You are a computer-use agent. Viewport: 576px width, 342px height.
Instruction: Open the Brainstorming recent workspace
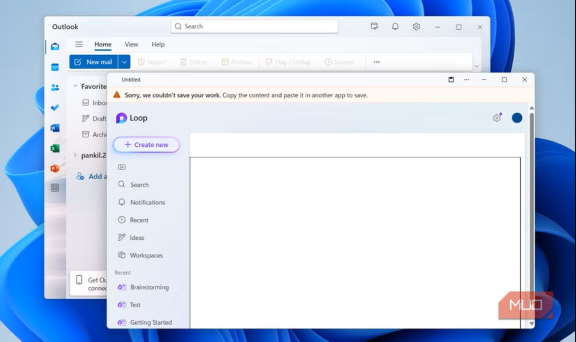tap(149, 287)
